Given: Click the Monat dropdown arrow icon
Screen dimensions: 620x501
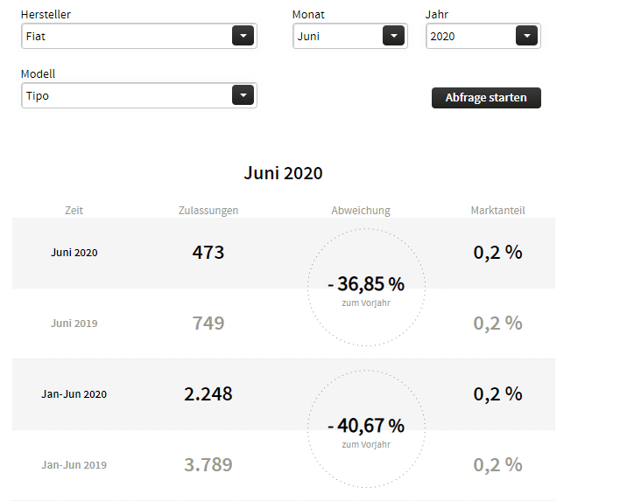Looking at the screenshot, I should coord(394,36).
